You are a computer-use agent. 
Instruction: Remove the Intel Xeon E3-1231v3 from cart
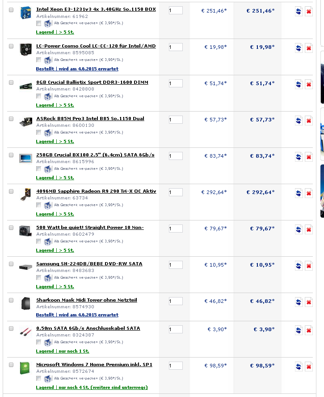tap(308, 12)
